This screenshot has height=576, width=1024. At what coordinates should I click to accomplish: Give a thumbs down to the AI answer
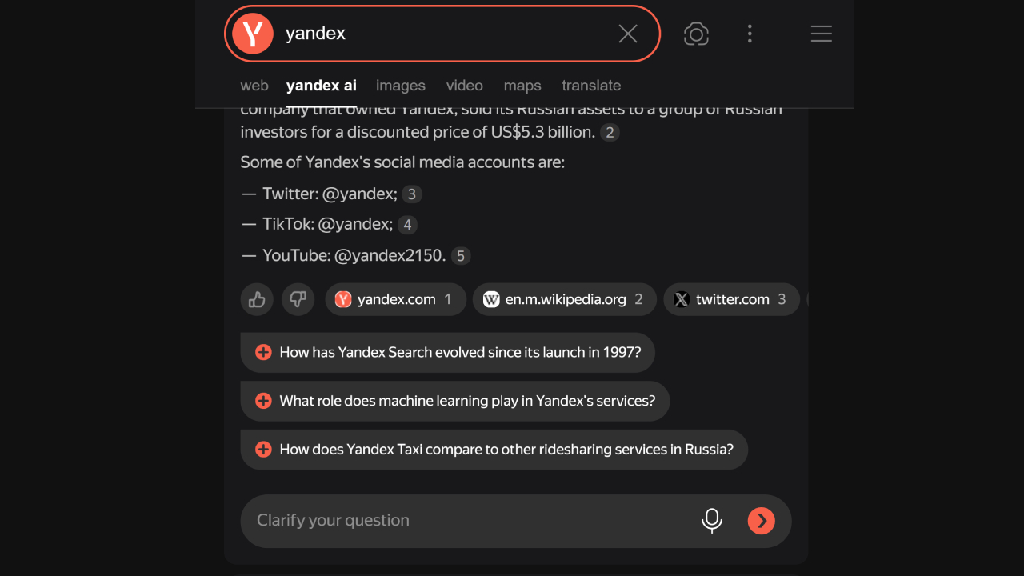click(x=298, y=299)
